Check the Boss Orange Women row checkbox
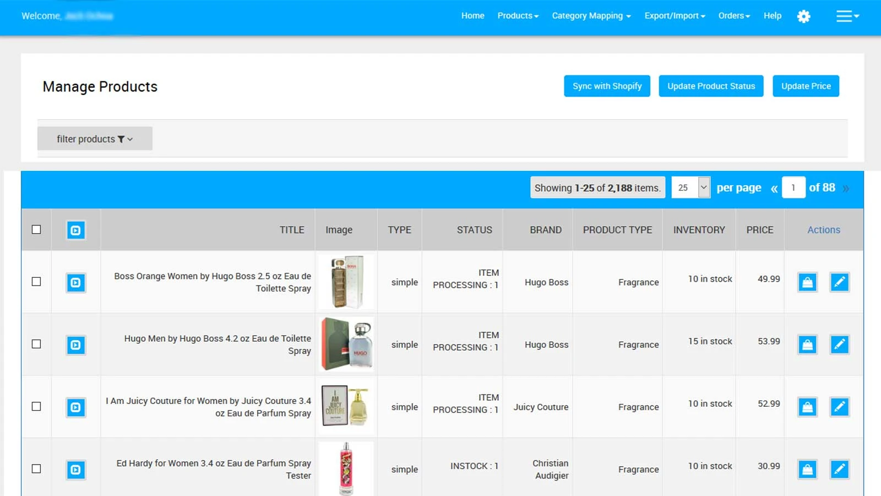The width and height of the screenshot is (881, 496). 36,282
